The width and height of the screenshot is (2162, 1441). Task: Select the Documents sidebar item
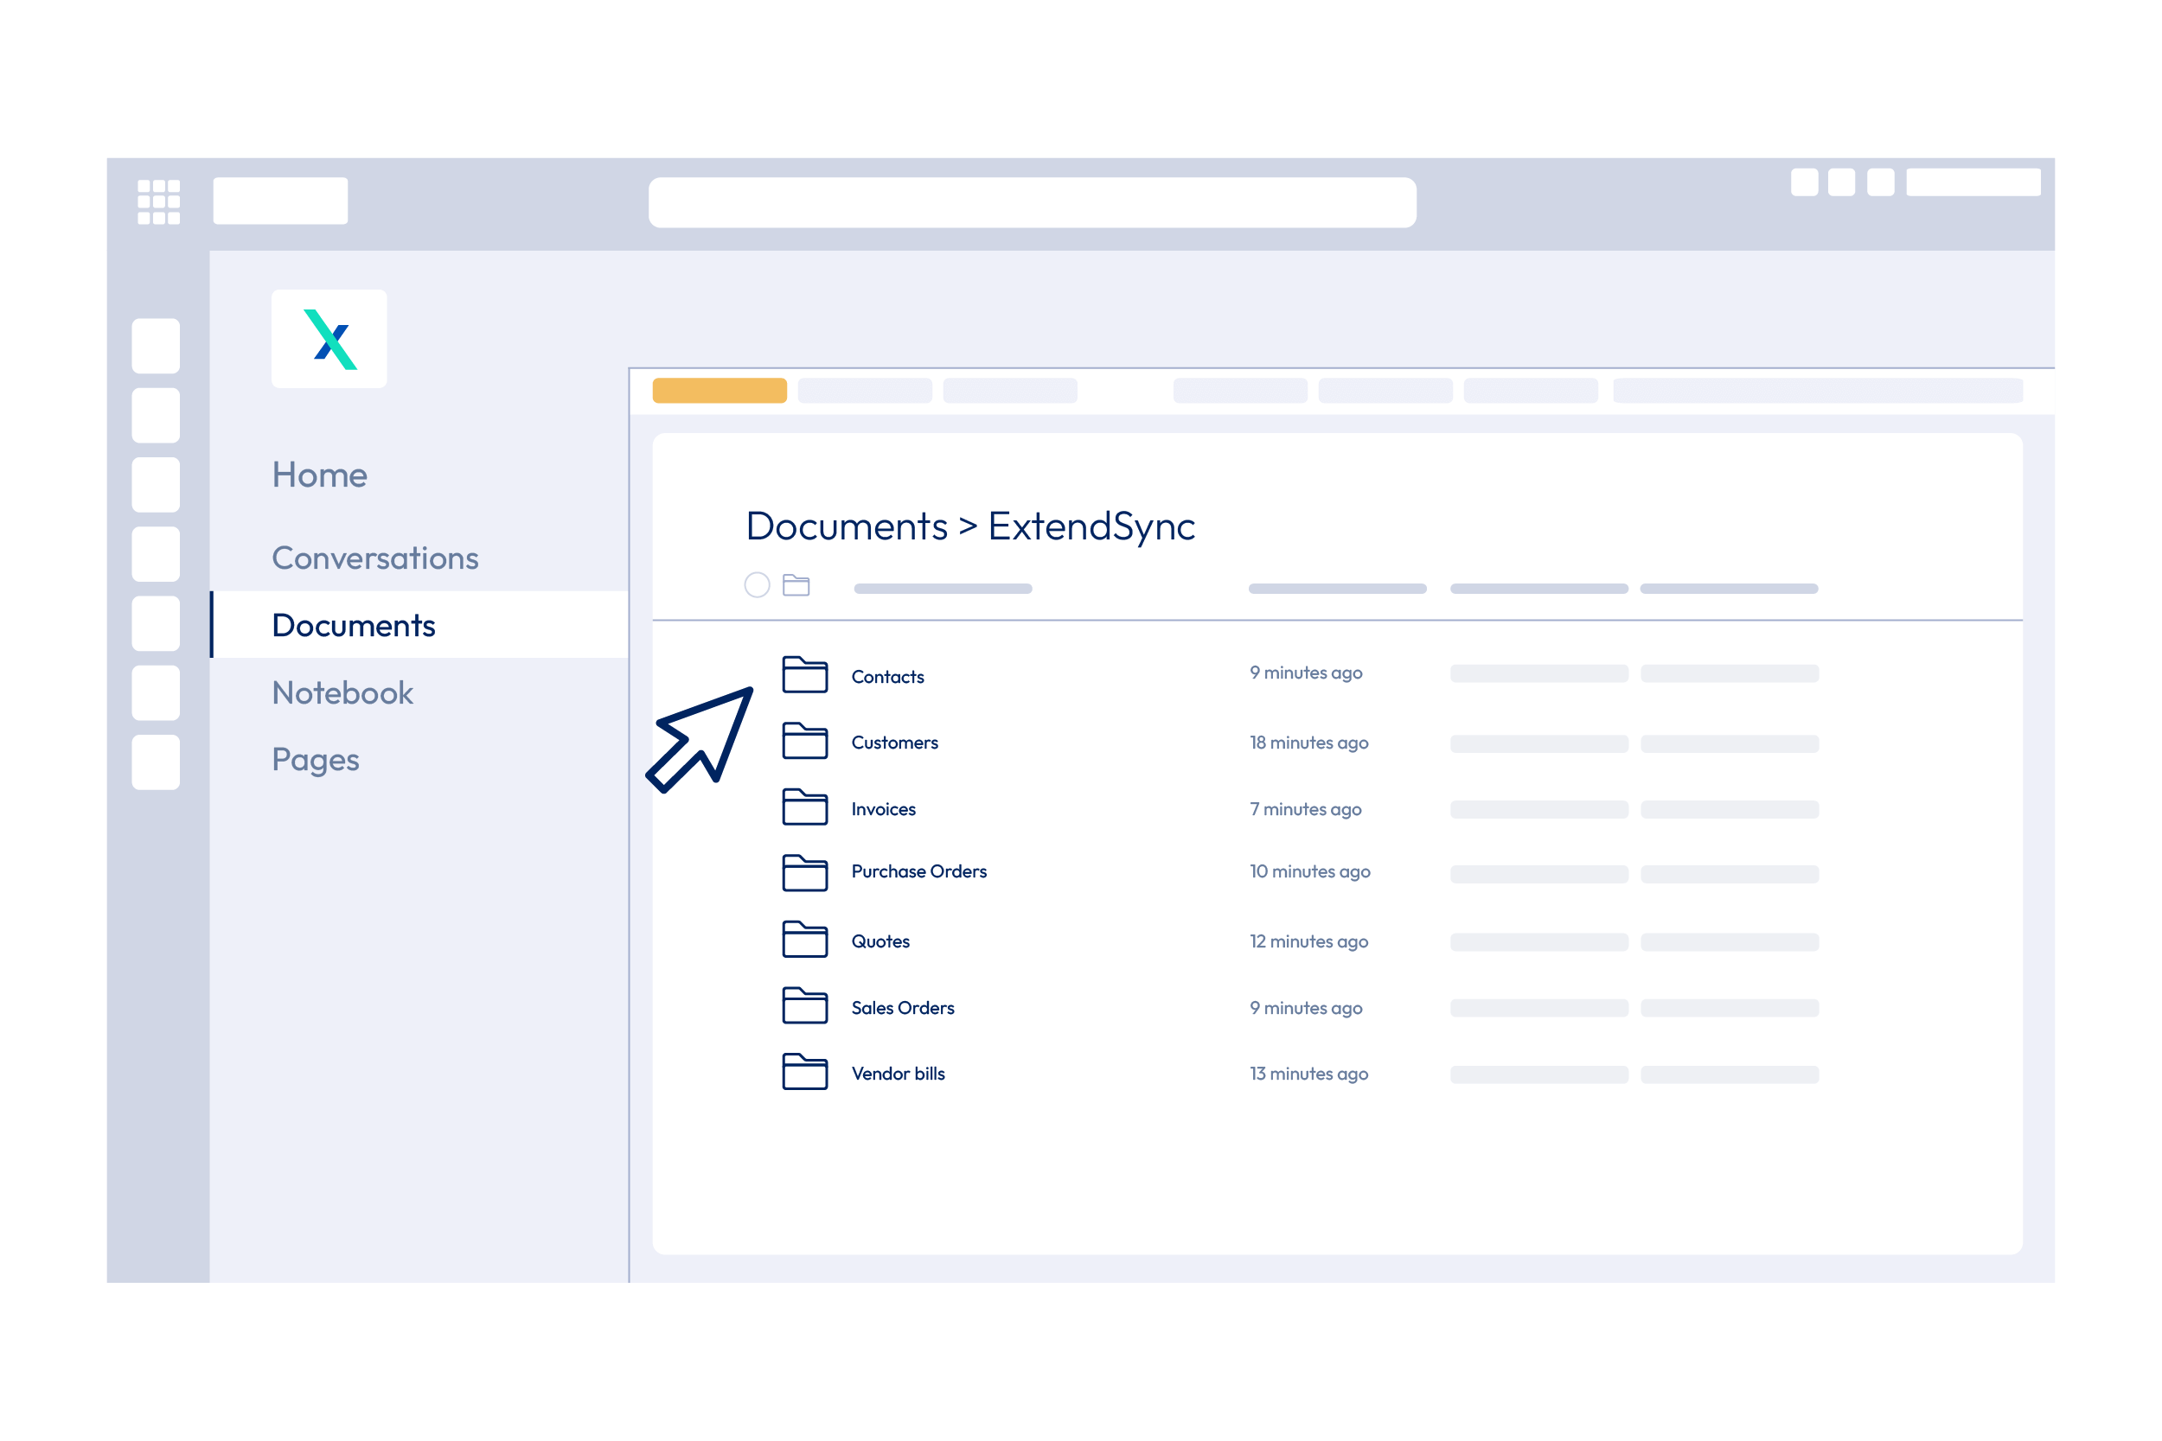354,626
